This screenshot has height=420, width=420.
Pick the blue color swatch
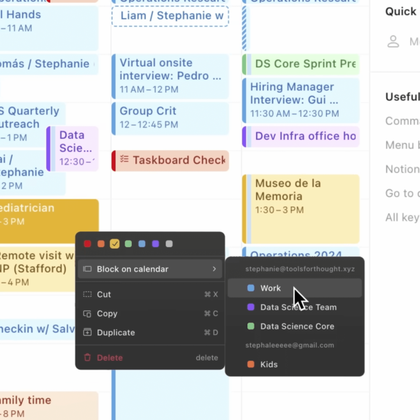(142, 244)
